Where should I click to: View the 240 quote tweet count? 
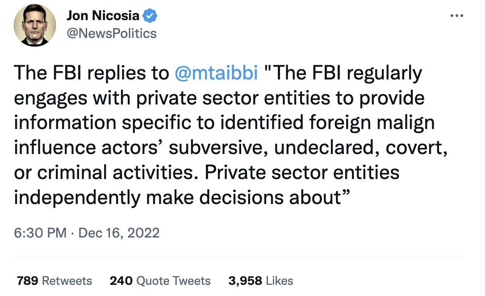click(121, 281)
